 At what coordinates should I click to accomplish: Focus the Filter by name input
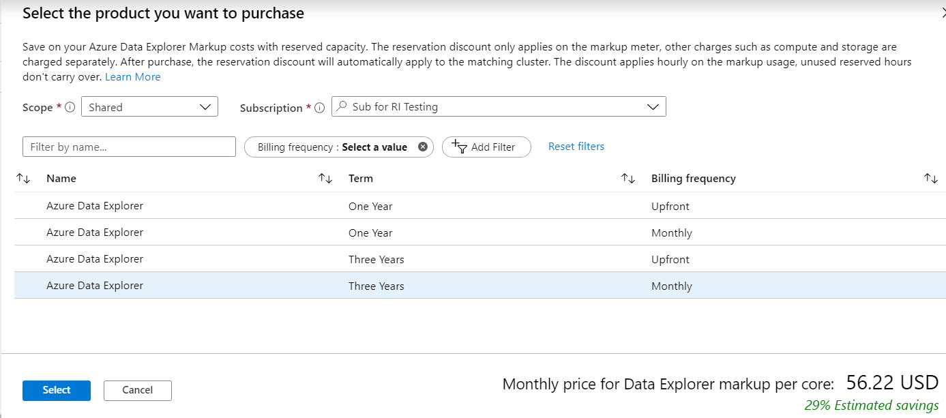click(129, 147)
